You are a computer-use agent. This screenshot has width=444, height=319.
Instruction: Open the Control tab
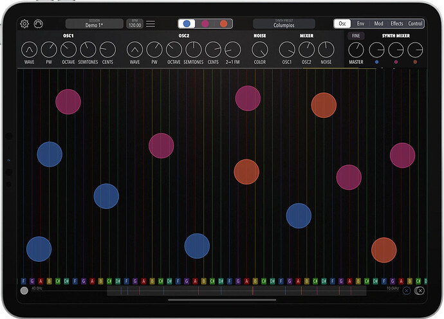tap(416, 24)
